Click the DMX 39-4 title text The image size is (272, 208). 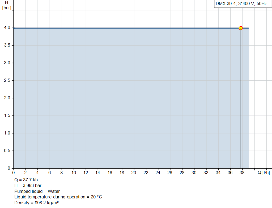226,4
